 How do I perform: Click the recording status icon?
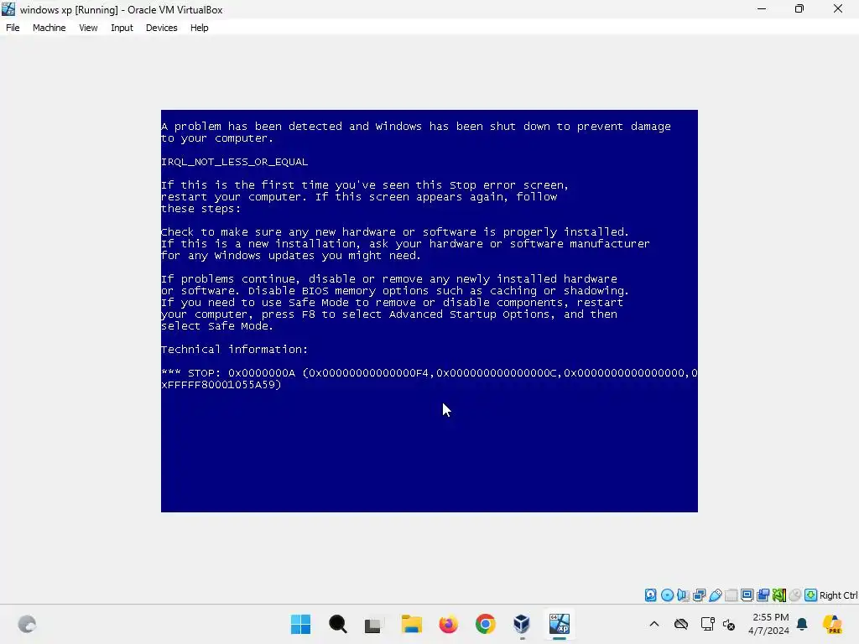(763, 595)
